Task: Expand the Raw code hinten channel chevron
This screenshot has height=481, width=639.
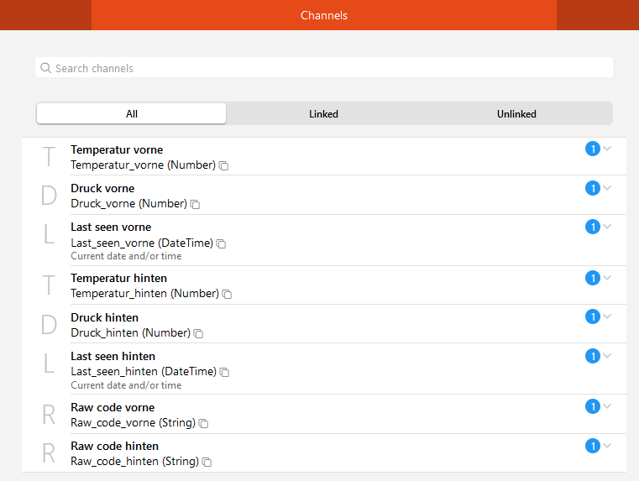Action: tap(608, 445)
